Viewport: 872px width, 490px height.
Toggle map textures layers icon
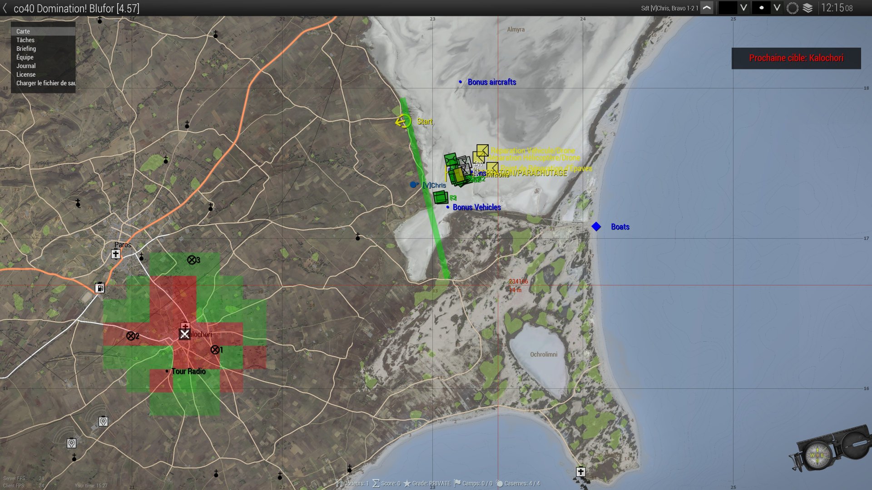pyautogui.click(x=808, y=8)
